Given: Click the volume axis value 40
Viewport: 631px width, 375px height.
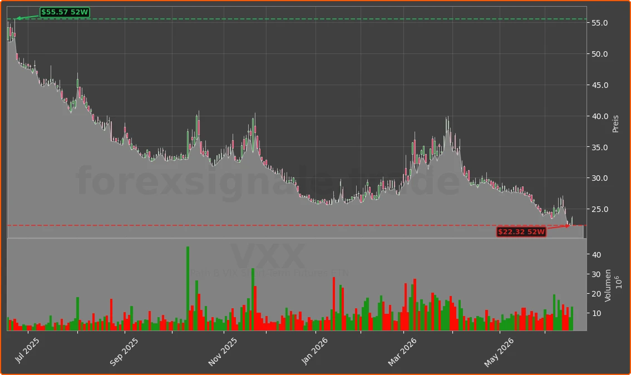Looking at the screenshot, I should (597, 255).
